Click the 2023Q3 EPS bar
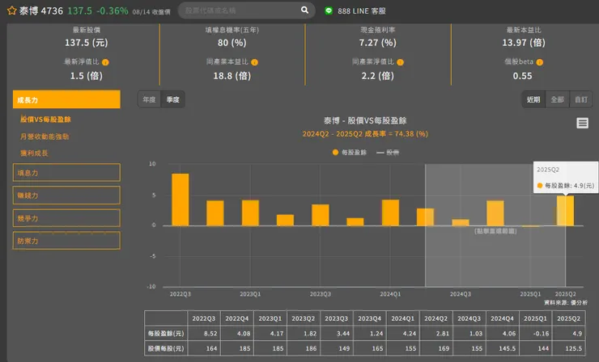The width and height of the screenshot is (599, 362). click(320, 215)
